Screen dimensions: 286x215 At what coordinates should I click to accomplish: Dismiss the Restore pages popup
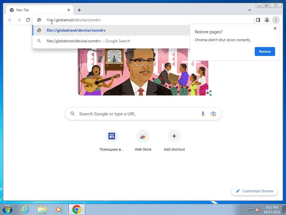(x=275, y=28)
